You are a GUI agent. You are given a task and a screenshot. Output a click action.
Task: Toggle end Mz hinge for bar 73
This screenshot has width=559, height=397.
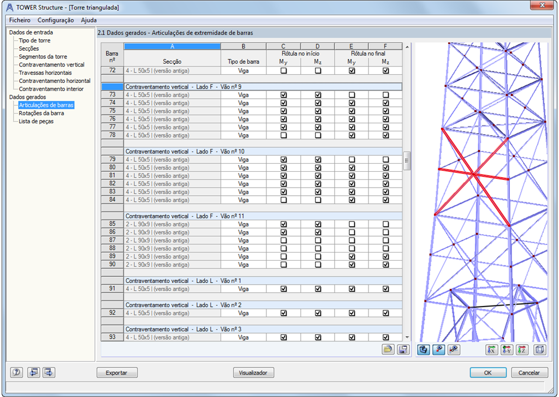(x=385, y=95)
